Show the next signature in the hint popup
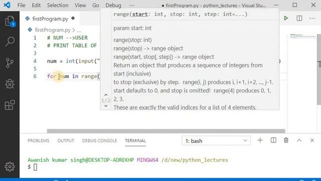Viewport: 321px width, 181px height. (x=106, y=106)
